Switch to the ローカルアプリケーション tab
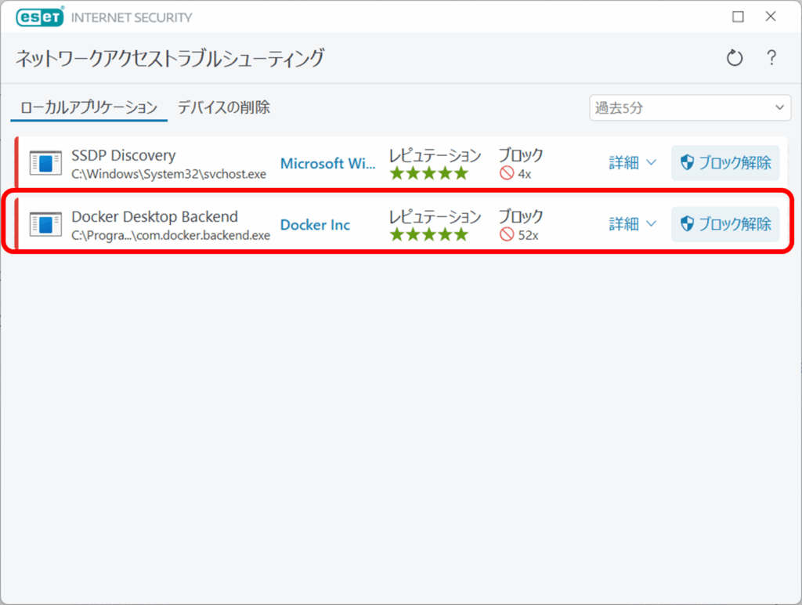 click(89, 107)
